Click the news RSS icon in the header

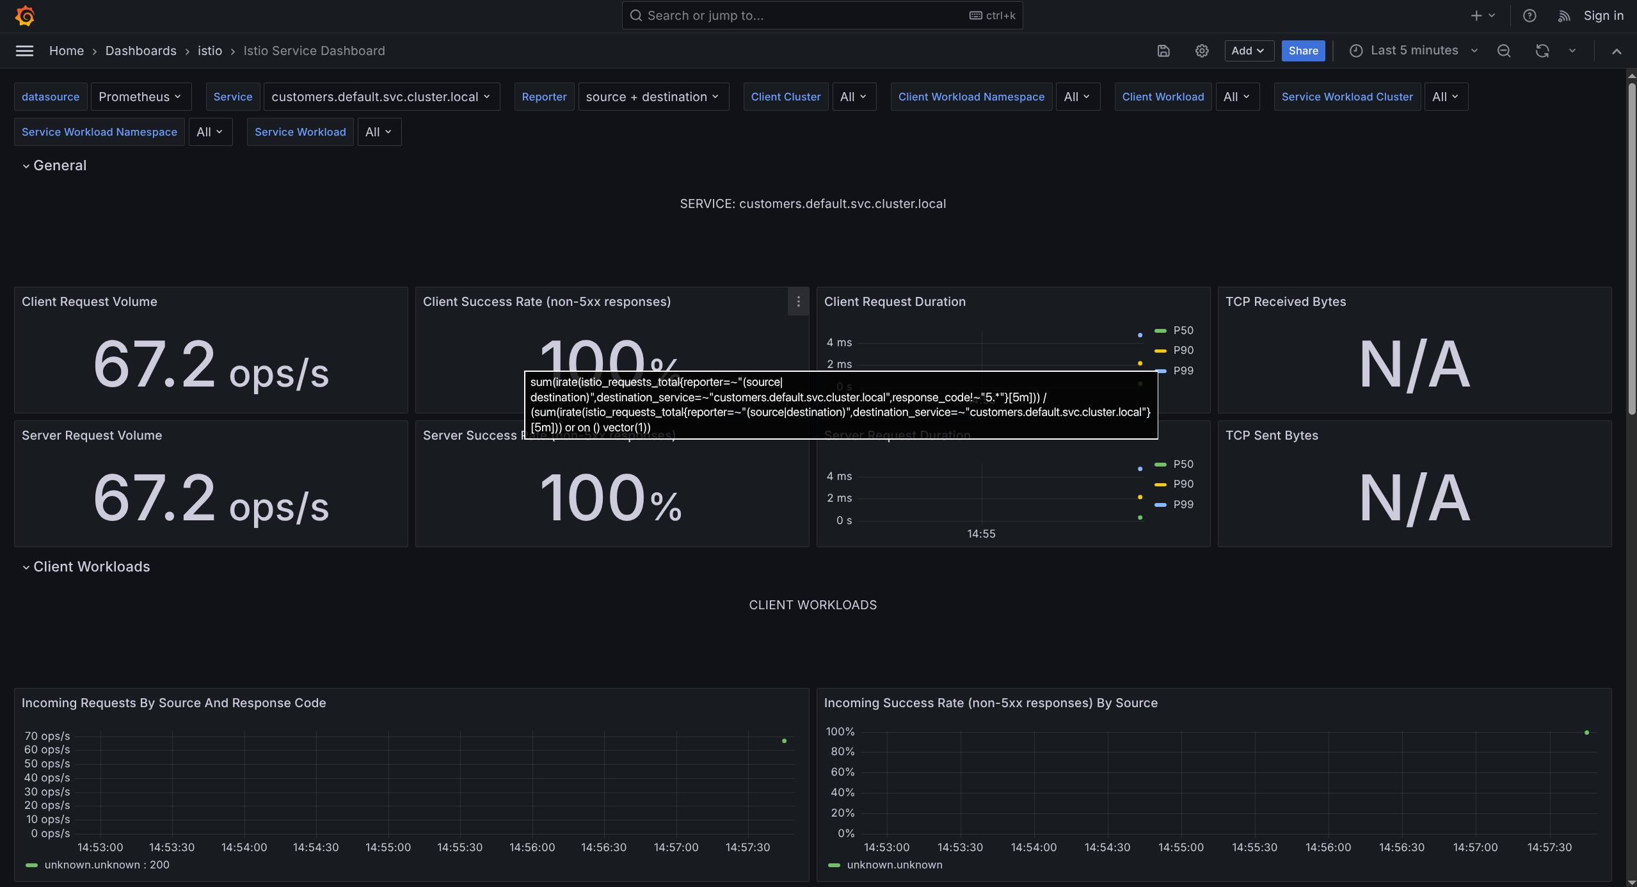pos(1563,15)
